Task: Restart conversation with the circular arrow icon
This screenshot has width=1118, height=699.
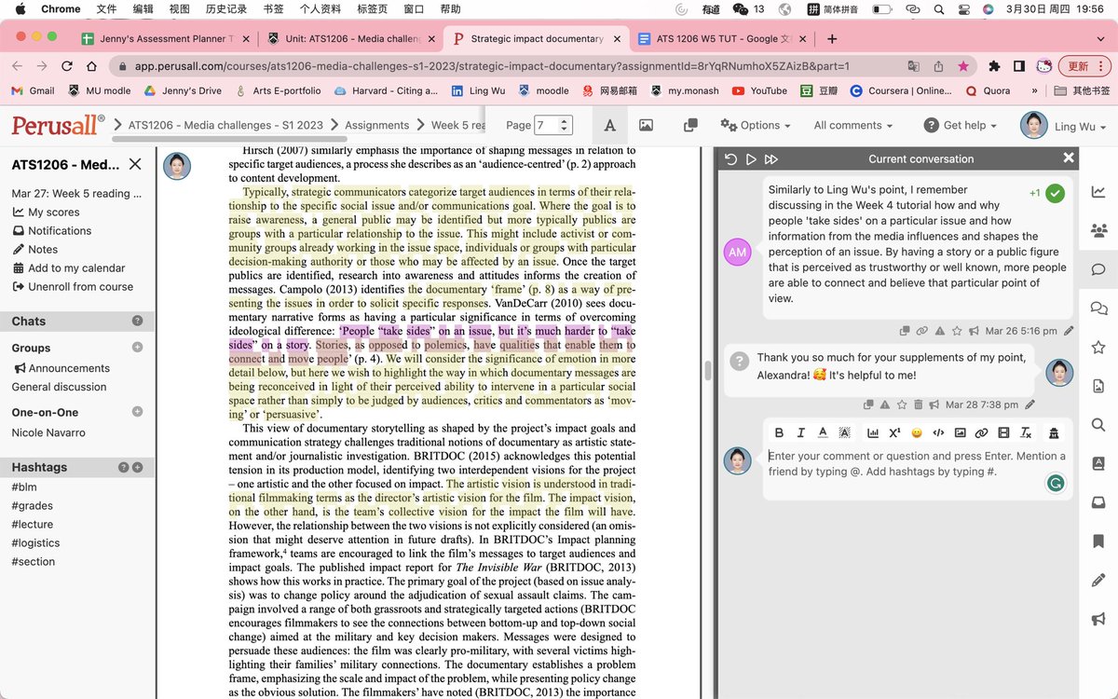Action: (730, 159)
